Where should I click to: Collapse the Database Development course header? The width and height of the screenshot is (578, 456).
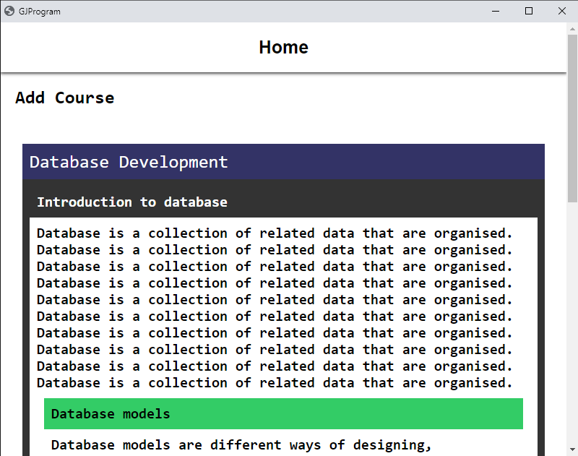283,162
